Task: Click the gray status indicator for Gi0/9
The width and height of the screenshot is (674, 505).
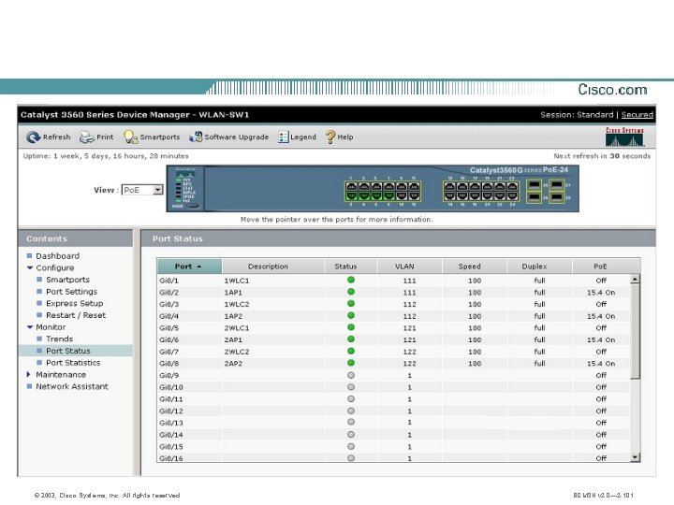Action: (x=351, y=375)
